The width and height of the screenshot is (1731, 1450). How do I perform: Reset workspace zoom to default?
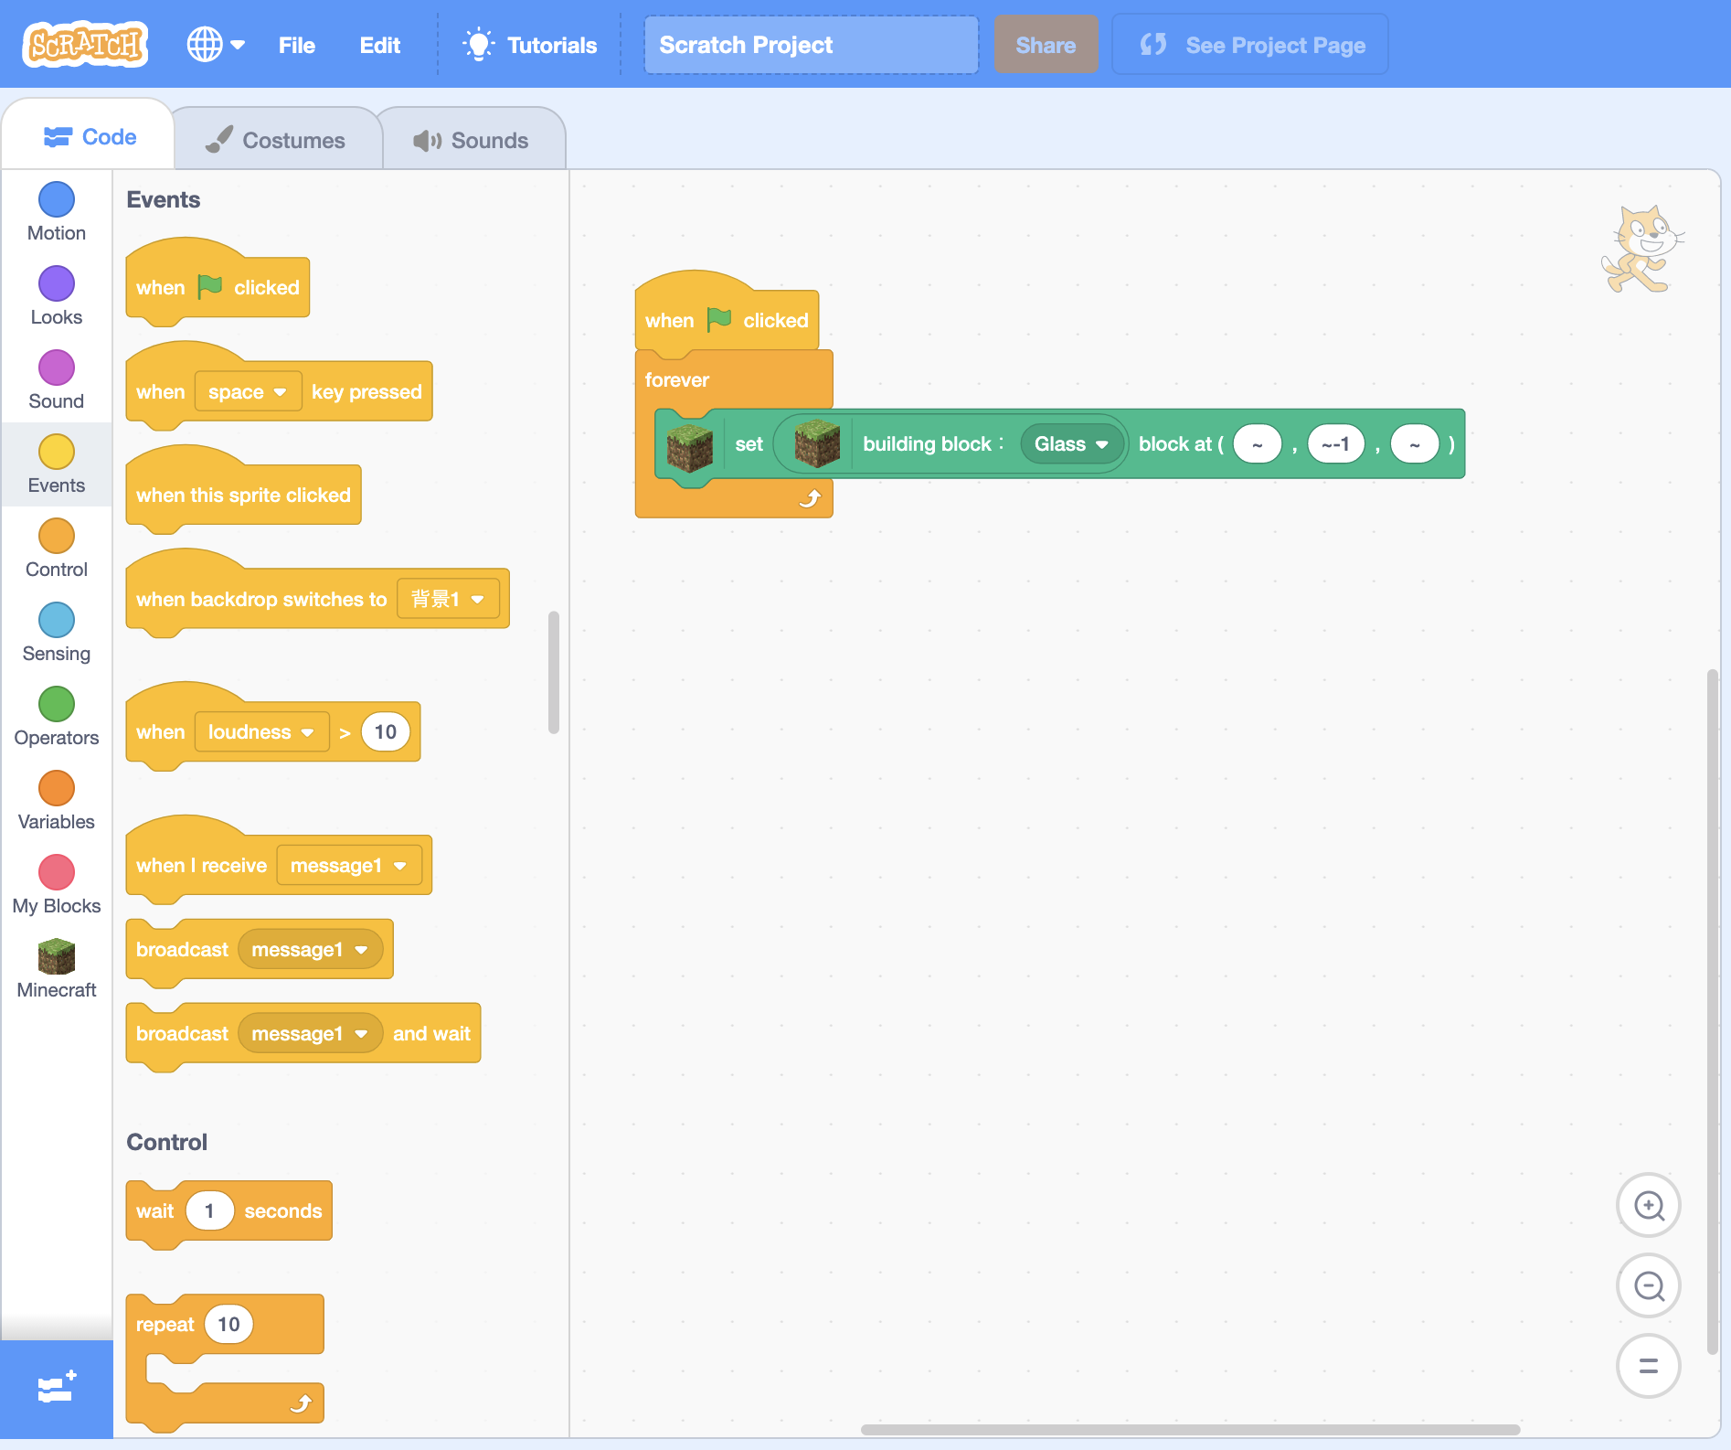click(1648, 1366)
